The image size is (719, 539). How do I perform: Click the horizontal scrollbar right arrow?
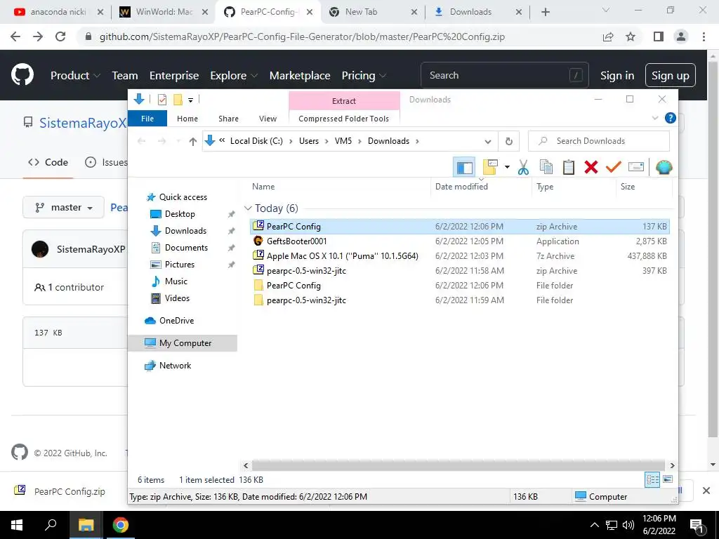[x=672, y=466]
